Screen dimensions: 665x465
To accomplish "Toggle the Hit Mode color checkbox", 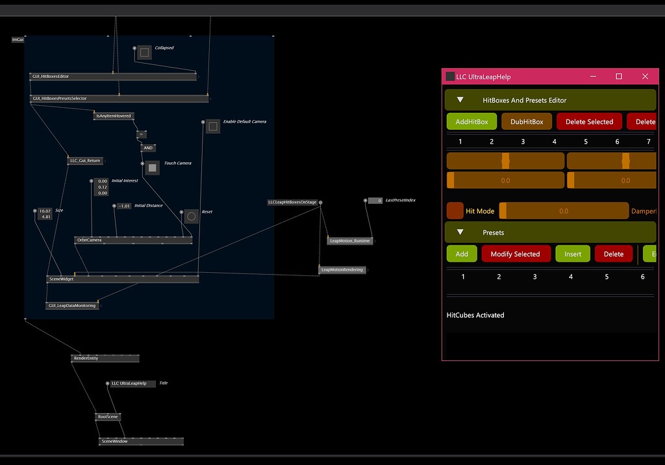I will pos(455,211).
